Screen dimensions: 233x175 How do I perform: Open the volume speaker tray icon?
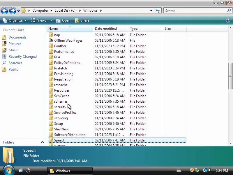[211, 170]
